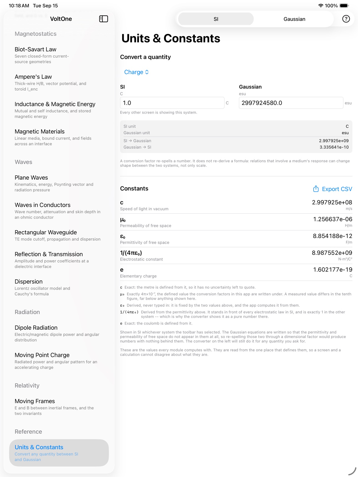Edit the SI coulomb value field
This screenshot has height=477, width=358.
(x=172, y=103)
